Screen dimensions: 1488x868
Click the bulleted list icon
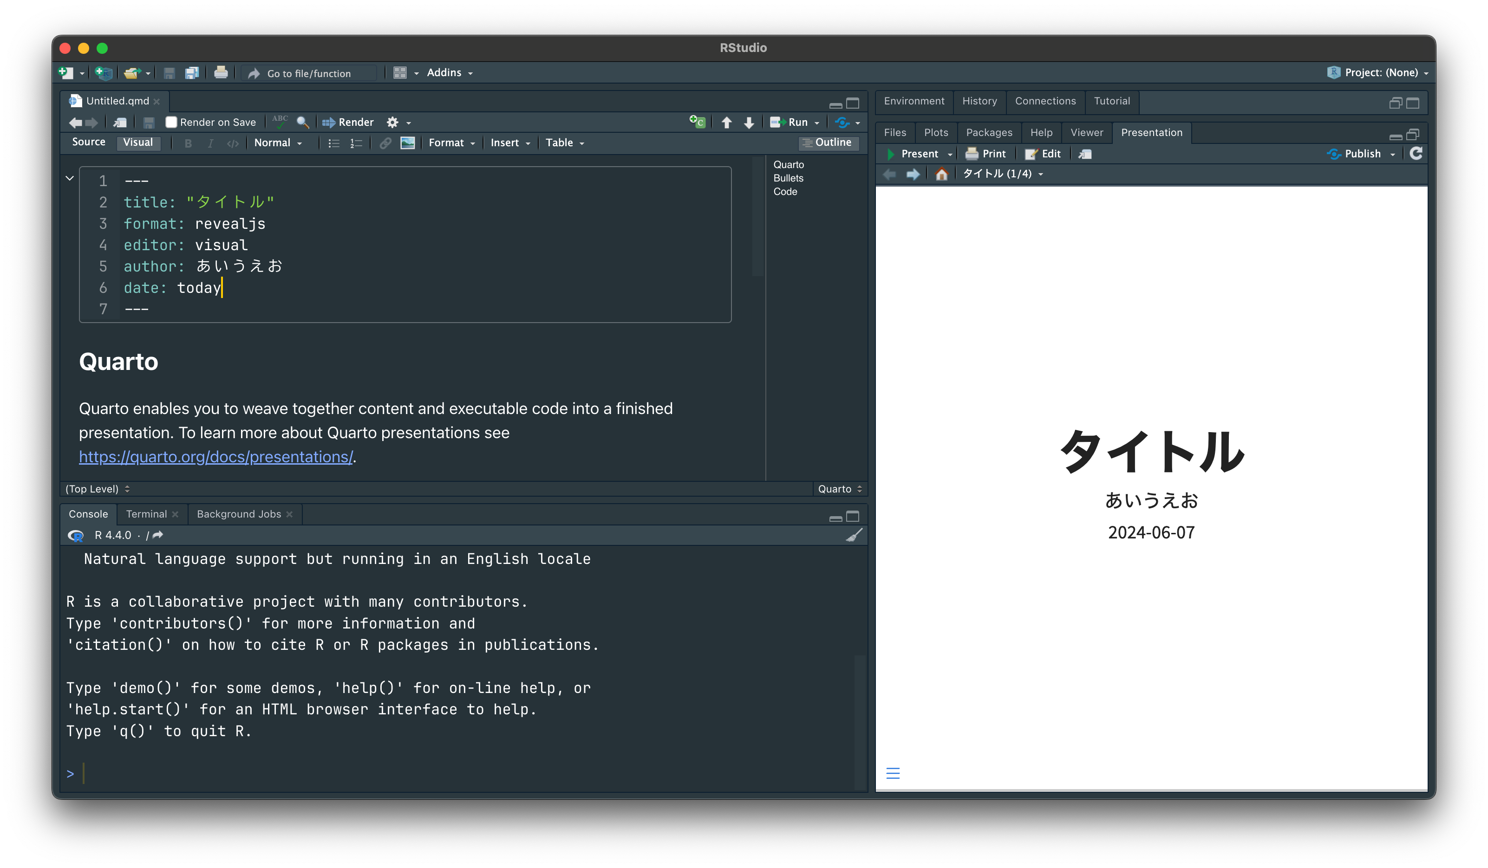[333, 143]
